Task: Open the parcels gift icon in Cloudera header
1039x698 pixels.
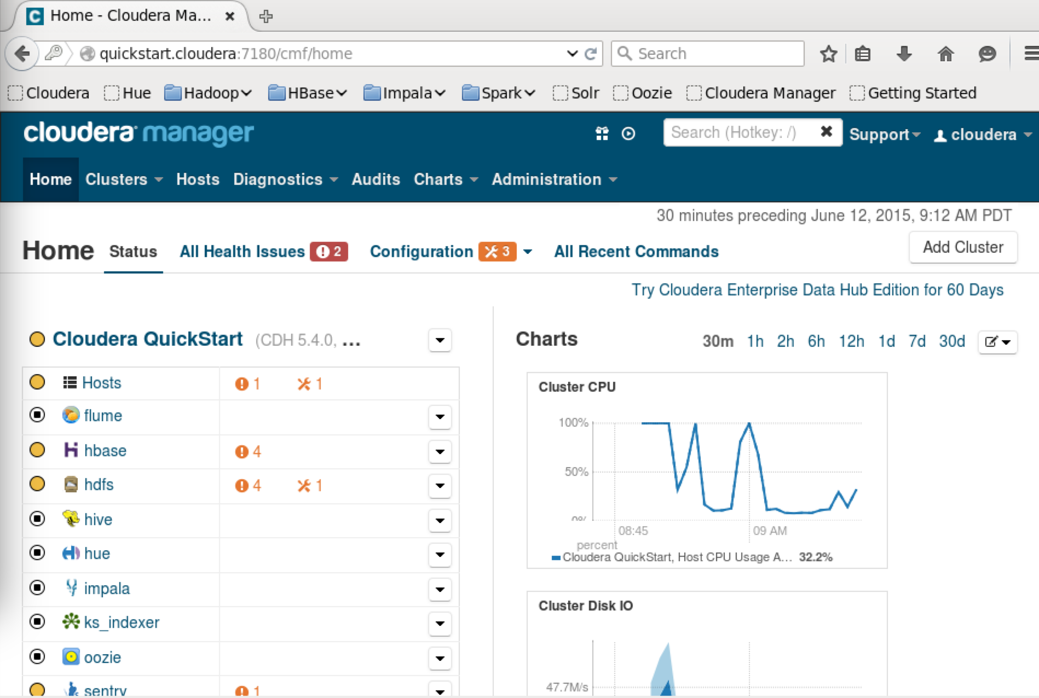Action: point(602,133)
